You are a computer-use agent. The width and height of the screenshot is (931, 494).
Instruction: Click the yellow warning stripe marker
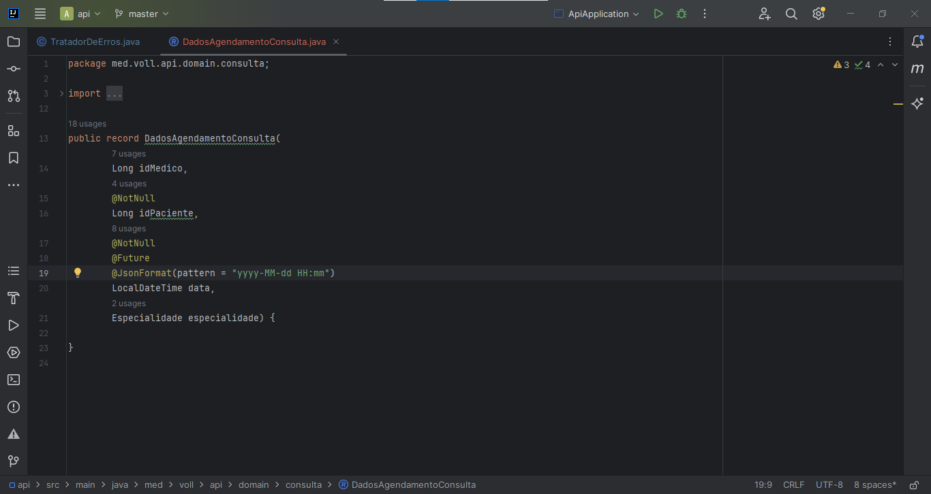click(898, 104)
